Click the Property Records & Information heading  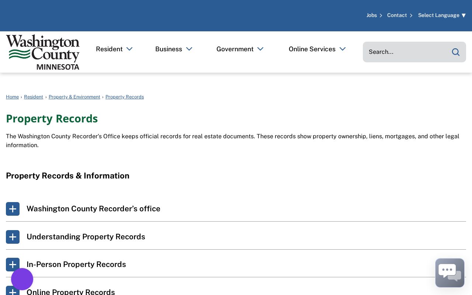click(x=67, y=176)
